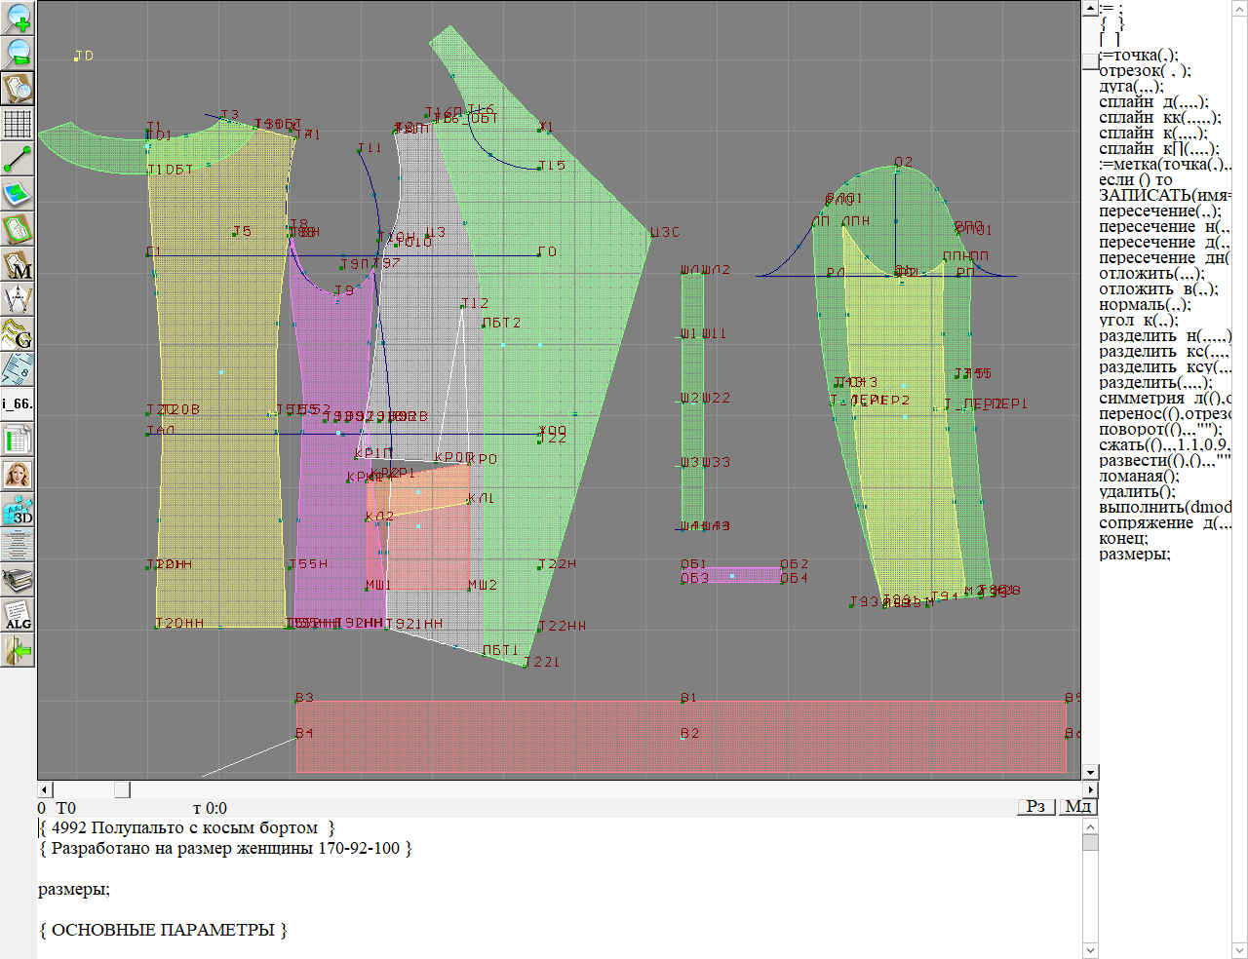Click the horizontal scrollbar thumb below canvas
The height and width of the screenshot is (959, 1248).
click(122, 789)
